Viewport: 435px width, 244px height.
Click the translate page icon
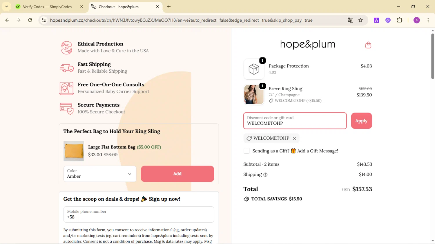point(350,20)
